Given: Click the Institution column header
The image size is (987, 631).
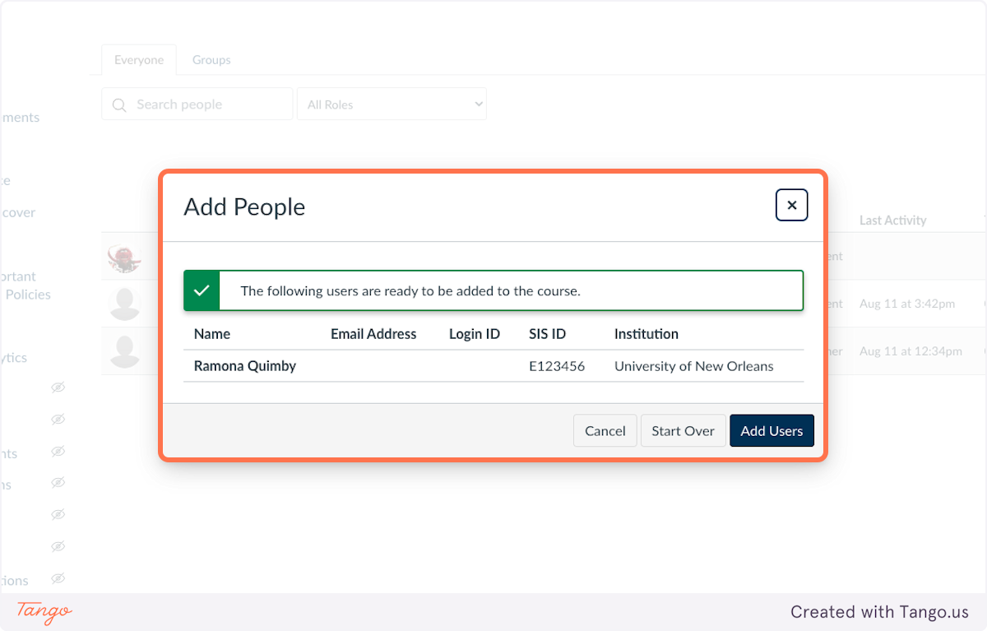Looking at the screenshot, I should (646, 334).
